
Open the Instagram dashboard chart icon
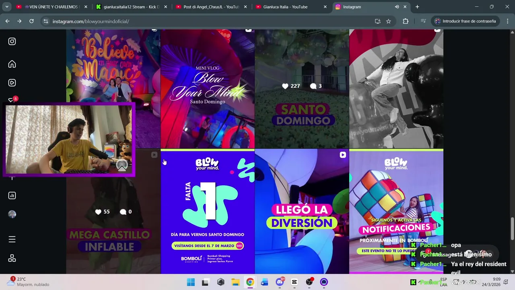12,195
